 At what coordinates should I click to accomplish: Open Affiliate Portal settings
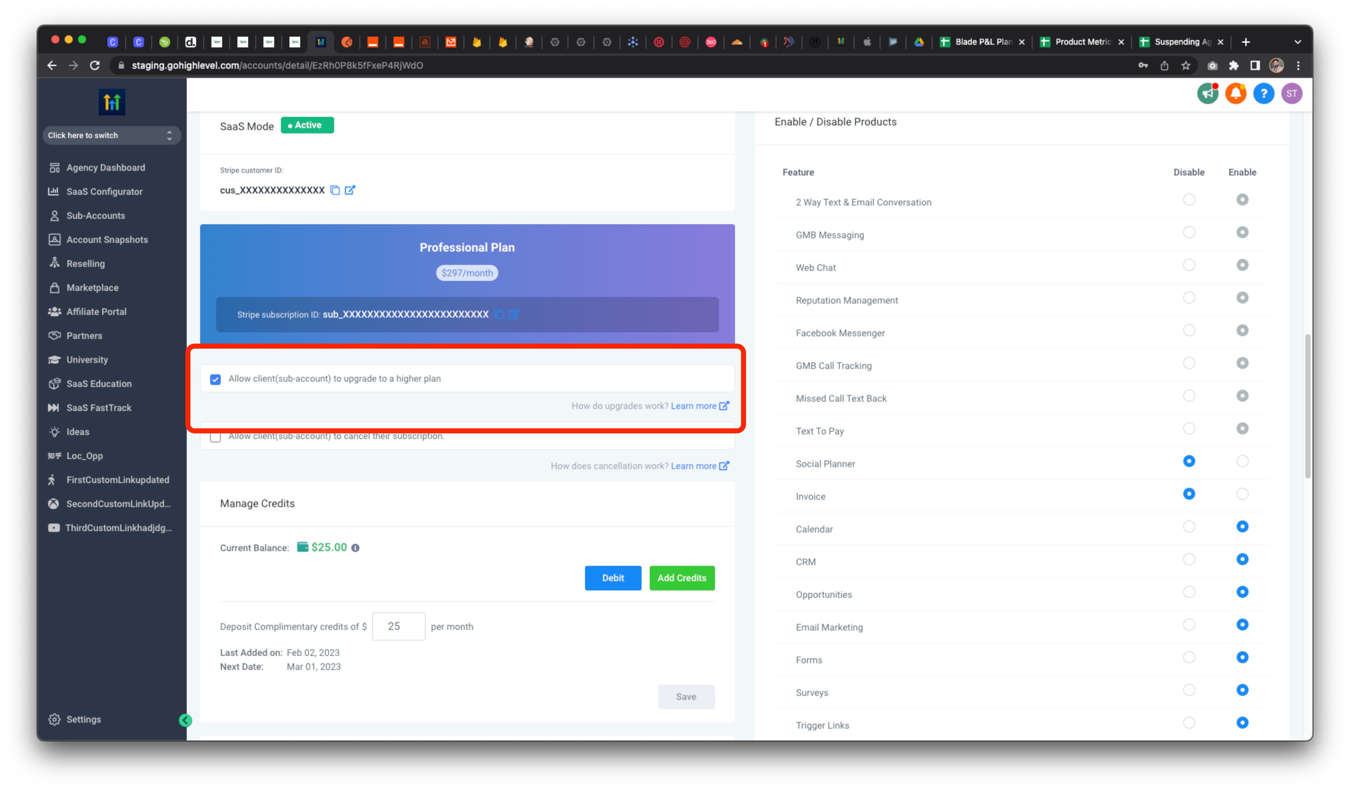96,311
